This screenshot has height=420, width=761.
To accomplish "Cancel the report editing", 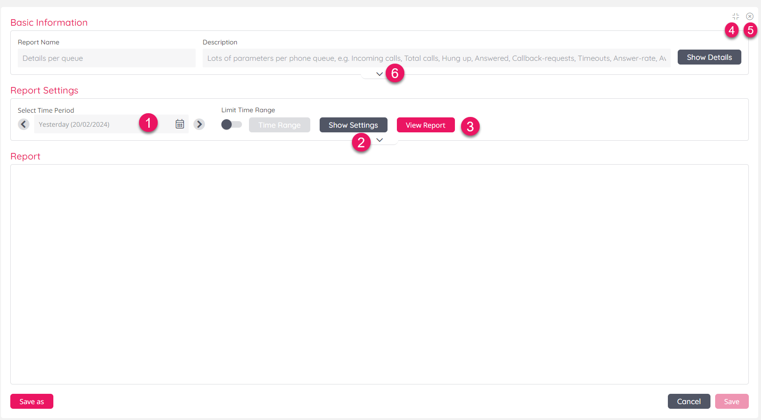I will [x=688, y=401].
